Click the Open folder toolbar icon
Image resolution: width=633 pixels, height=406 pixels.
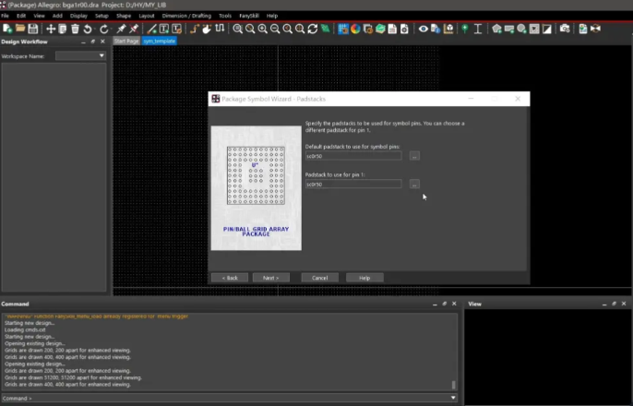[18, 29]
